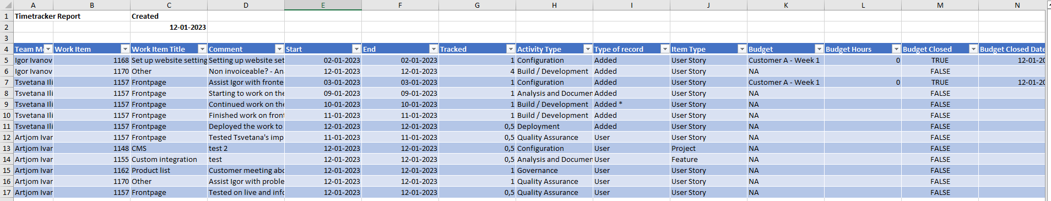Viewport: 1051px width, 201px height.
Task: Click the Starting to work on comment cell
Action: (x=246, y=93)
